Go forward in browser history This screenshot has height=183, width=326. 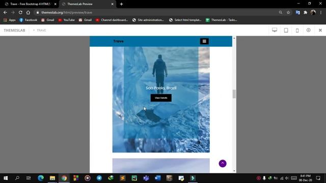13,12
